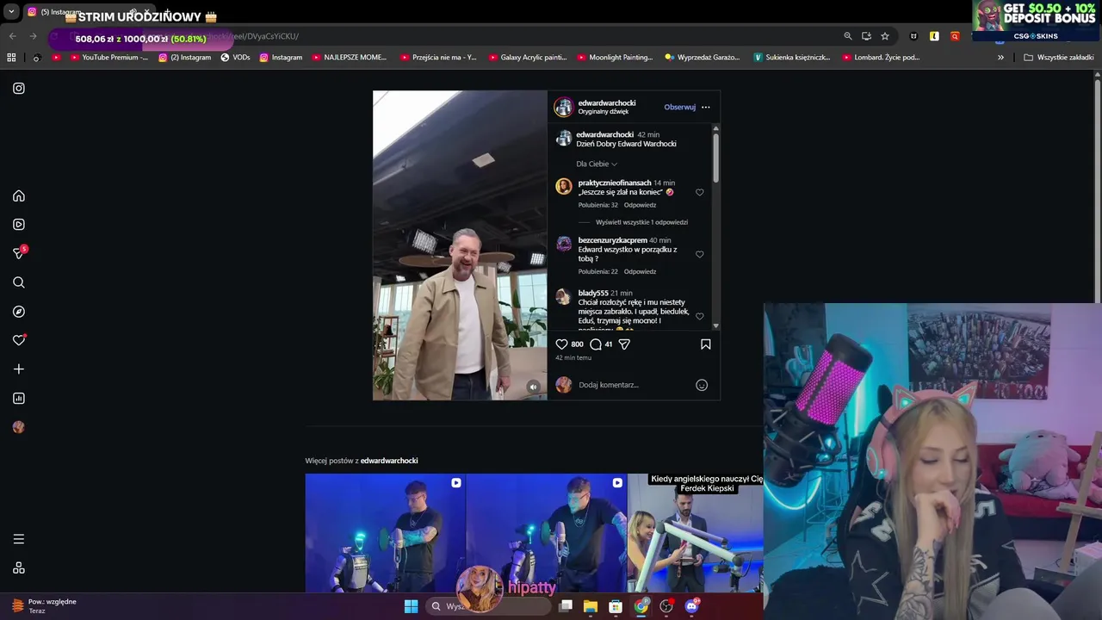Open Instagram home via logo icon
1102x620 pixels.
point(19,88)
